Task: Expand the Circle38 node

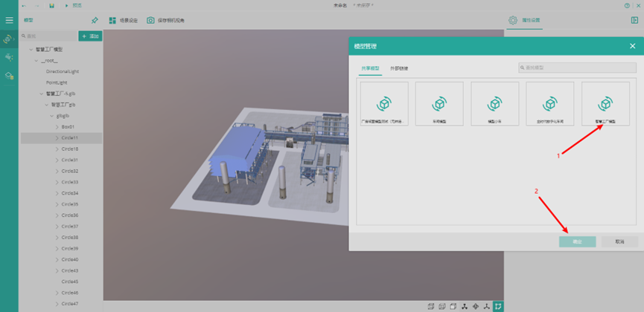Action: coord(57,238)
